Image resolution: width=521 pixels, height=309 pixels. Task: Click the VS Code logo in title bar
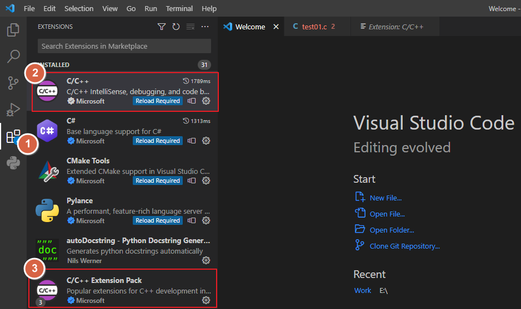pos(11,8)
